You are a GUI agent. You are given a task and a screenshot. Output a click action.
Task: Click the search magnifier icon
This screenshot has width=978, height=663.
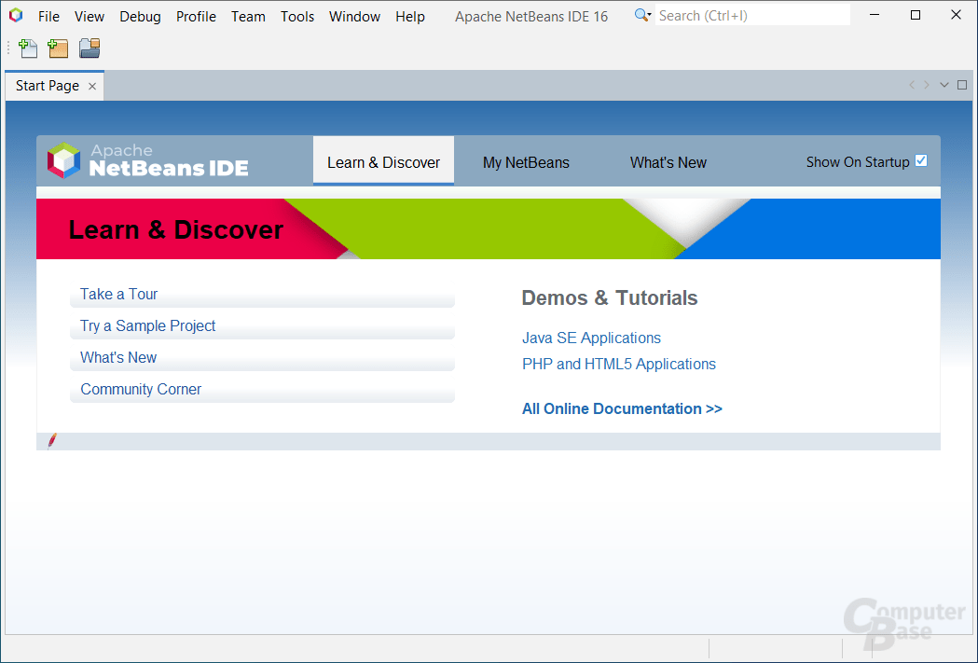point(640,14)
